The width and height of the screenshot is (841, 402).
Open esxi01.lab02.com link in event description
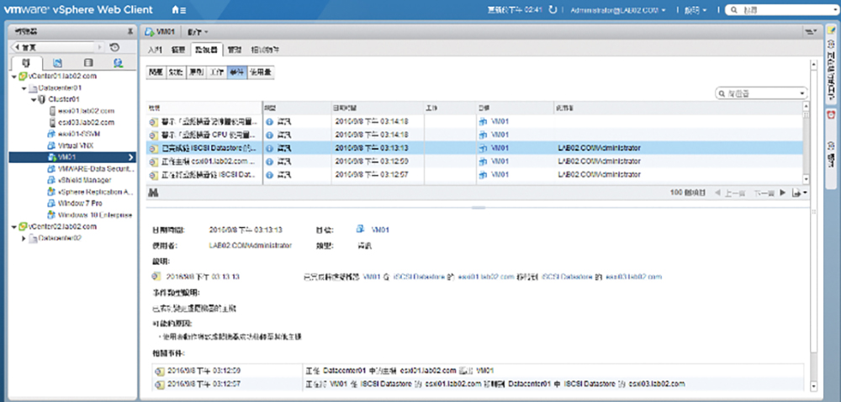(486, 278)
